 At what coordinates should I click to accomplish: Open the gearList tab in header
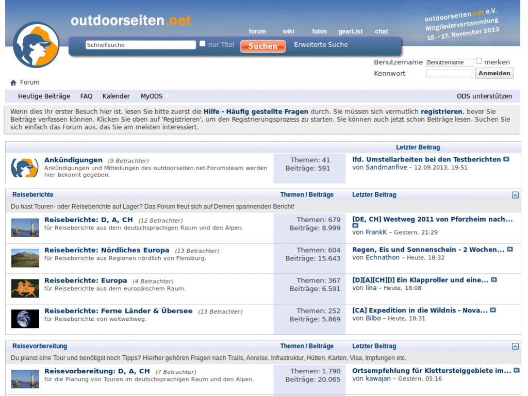tap(351, 31)
